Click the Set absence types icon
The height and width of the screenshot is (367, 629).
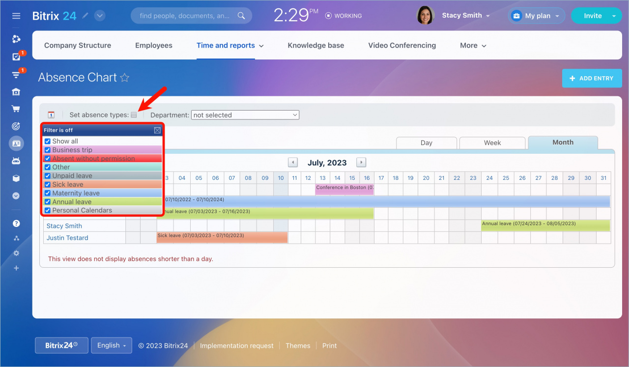coord(134,115)
